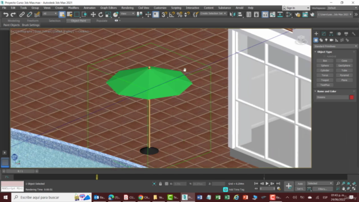Activate the Select and Link tool
359x202 pixels.
(22, 15)
